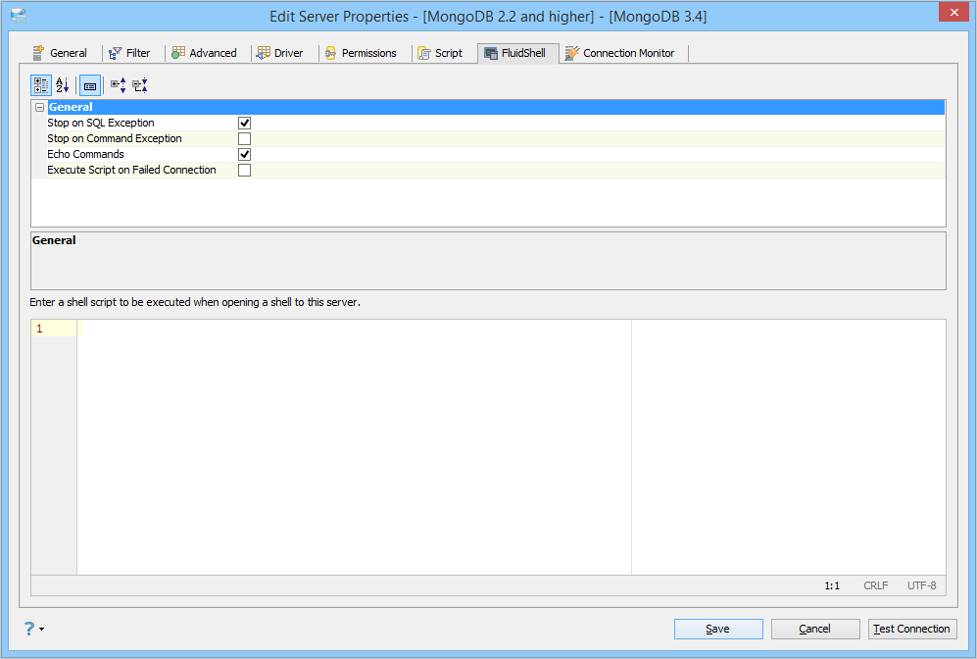Click the CRLF line ending indicator
Image resolution: width=977 pixels, height=659 pixels.
click(x=875, y=585)
